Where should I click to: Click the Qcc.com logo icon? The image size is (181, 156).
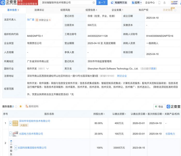pos(3,2)
